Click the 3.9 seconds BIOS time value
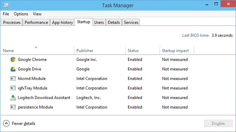This screenshot has height=132, width=236. [222, 36]
